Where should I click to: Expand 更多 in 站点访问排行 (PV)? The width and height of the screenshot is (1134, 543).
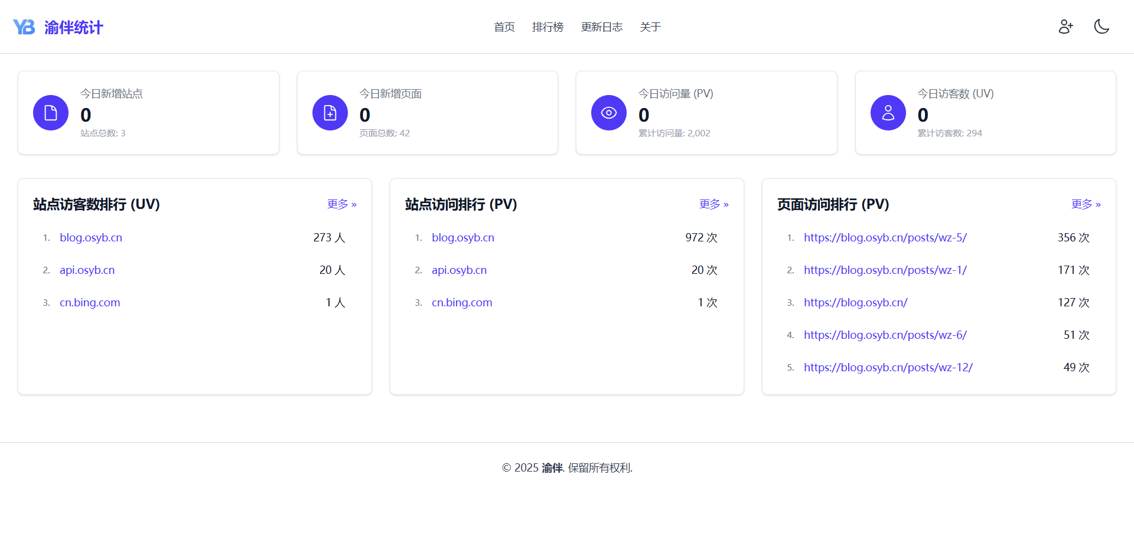pos(713,204)
